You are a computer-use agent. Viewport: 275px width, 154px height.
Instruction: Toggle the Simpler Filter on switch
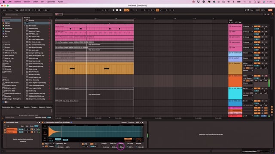(x=43, y=144)
